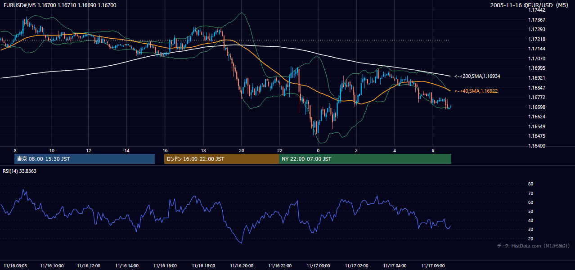Select the 11/17 04:00 date label
The width and height of the screenshot is (575, 270).
click(395, 265)
